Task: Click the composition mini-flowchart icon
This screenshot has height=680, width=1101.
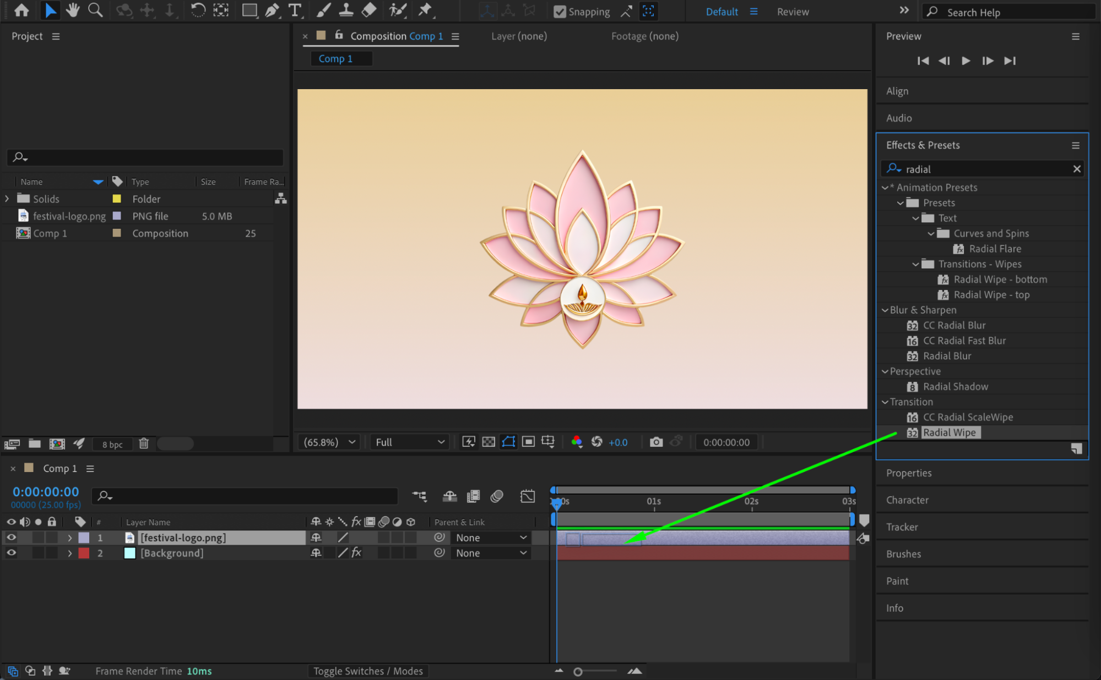Action: pyautogui.click(x=419, y=496)
